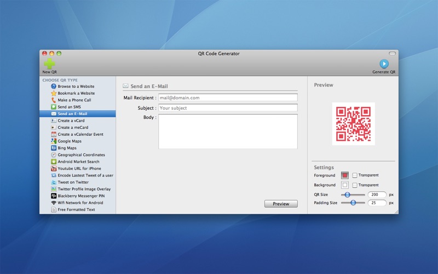Choose "Create a vCalendar Event" text row
The height and width of the screenshot is (274, 438).
coord(80,134)
